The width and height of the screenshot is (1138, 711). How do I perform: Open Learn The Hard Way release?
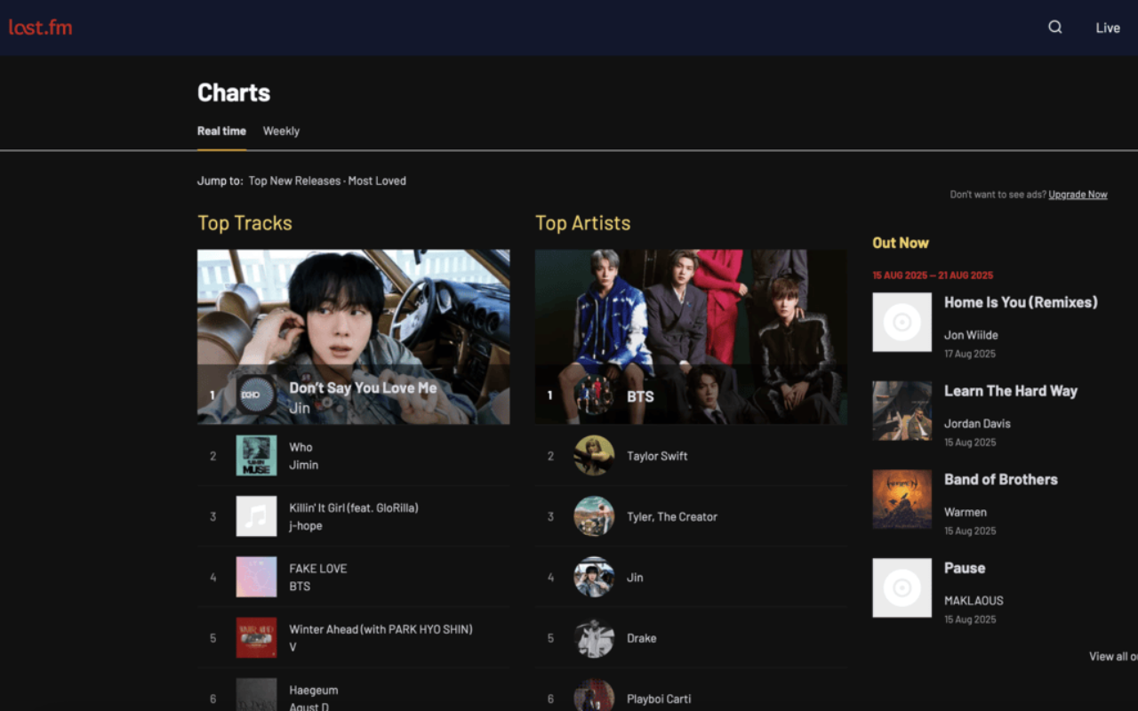coord(1011,391)
